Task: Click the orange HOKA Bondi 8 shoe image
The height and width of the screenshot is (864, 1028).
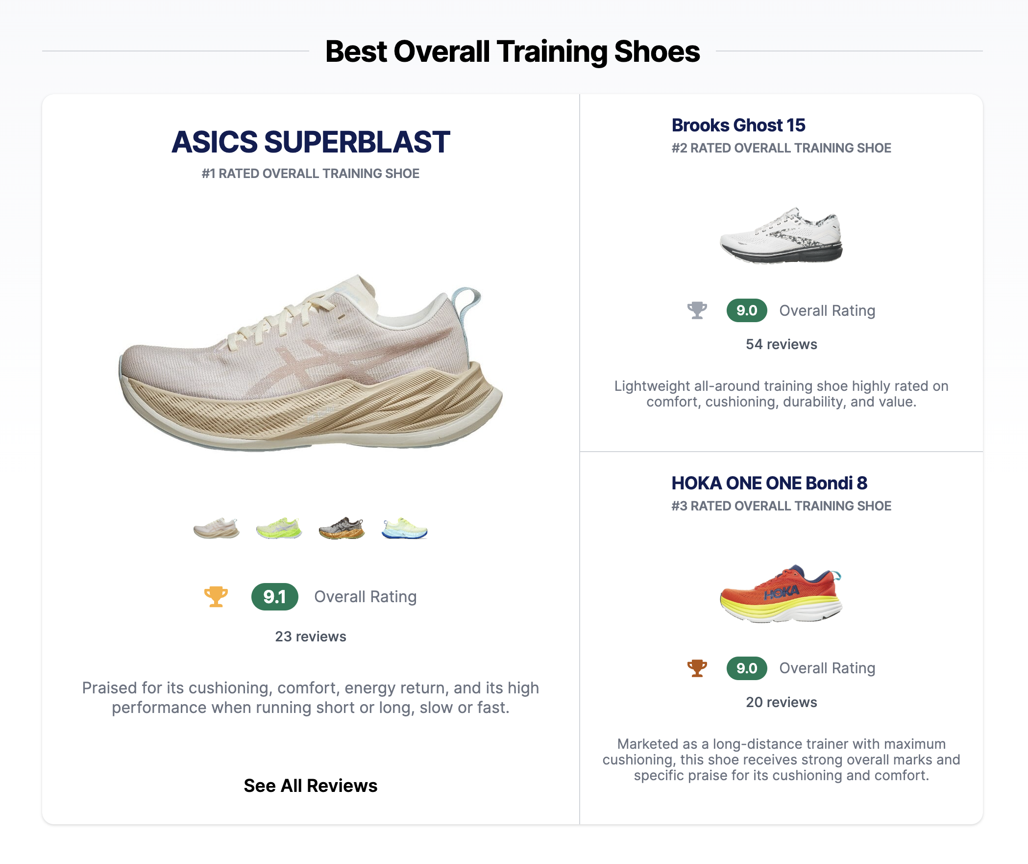Action: [782, 594]
